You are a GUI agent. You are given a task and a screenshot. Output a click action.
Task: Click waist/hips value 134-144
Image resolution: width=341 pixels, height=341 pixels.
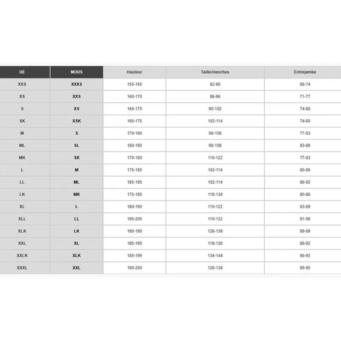(x=215, y=255)
